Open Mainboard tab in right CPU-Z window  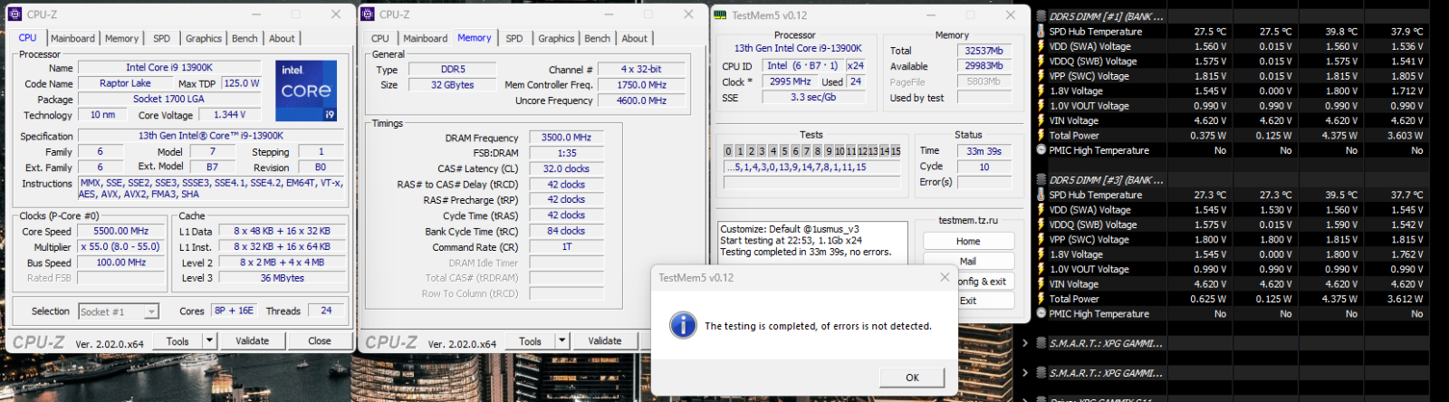(426, 39)
